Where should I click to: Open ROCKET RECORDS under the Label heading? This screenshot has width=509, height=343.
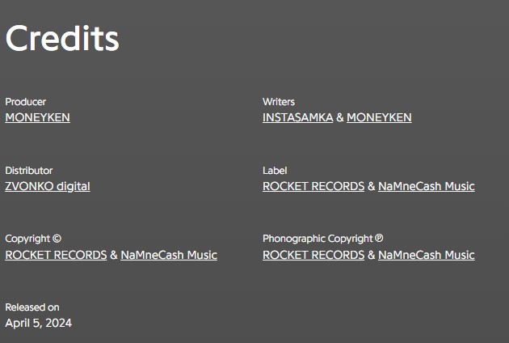pyautogui.click(x=313, y=186)
